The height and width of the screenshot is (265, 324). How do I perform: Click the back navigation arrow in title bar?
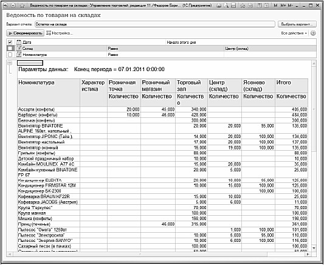[5, 5]
